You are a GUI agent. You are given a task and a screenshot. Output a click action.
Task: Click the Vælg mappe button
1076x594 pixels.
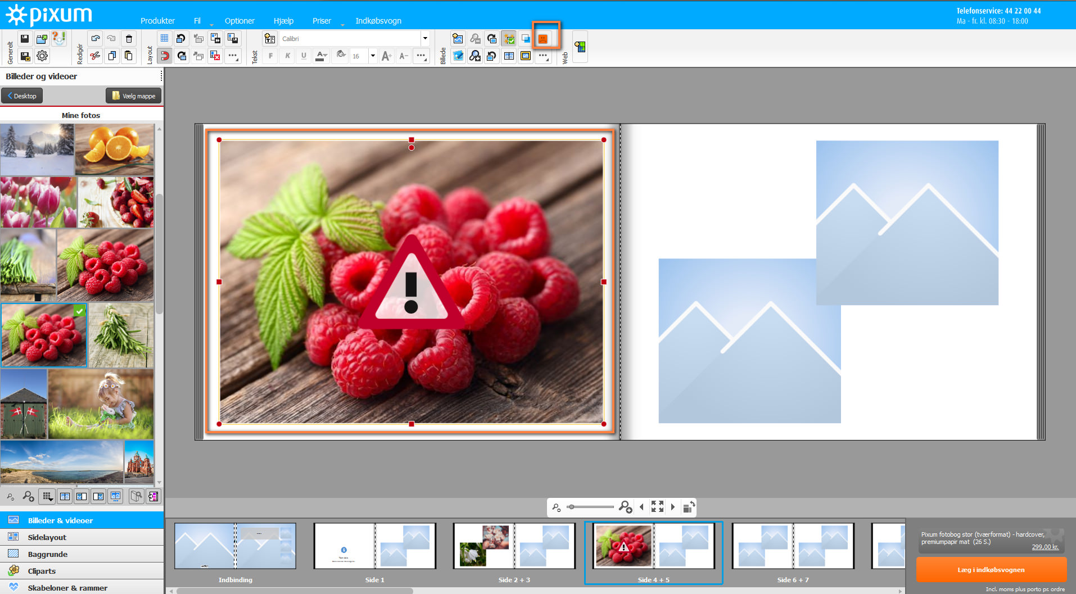(x=133, y=96)
